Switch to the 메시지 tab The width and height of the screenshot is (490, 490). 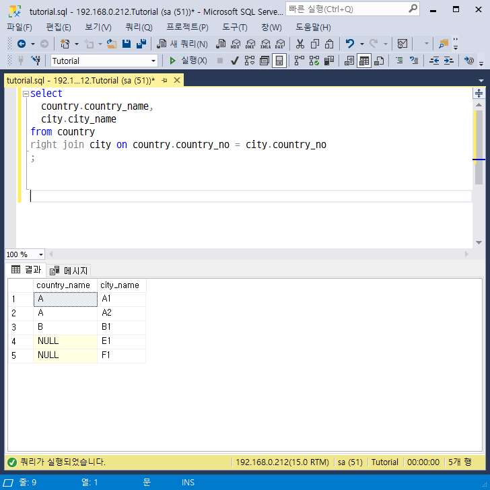(69, 271)
